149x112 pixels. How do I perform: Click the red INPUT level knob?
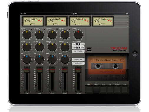(x=78, y=35)
